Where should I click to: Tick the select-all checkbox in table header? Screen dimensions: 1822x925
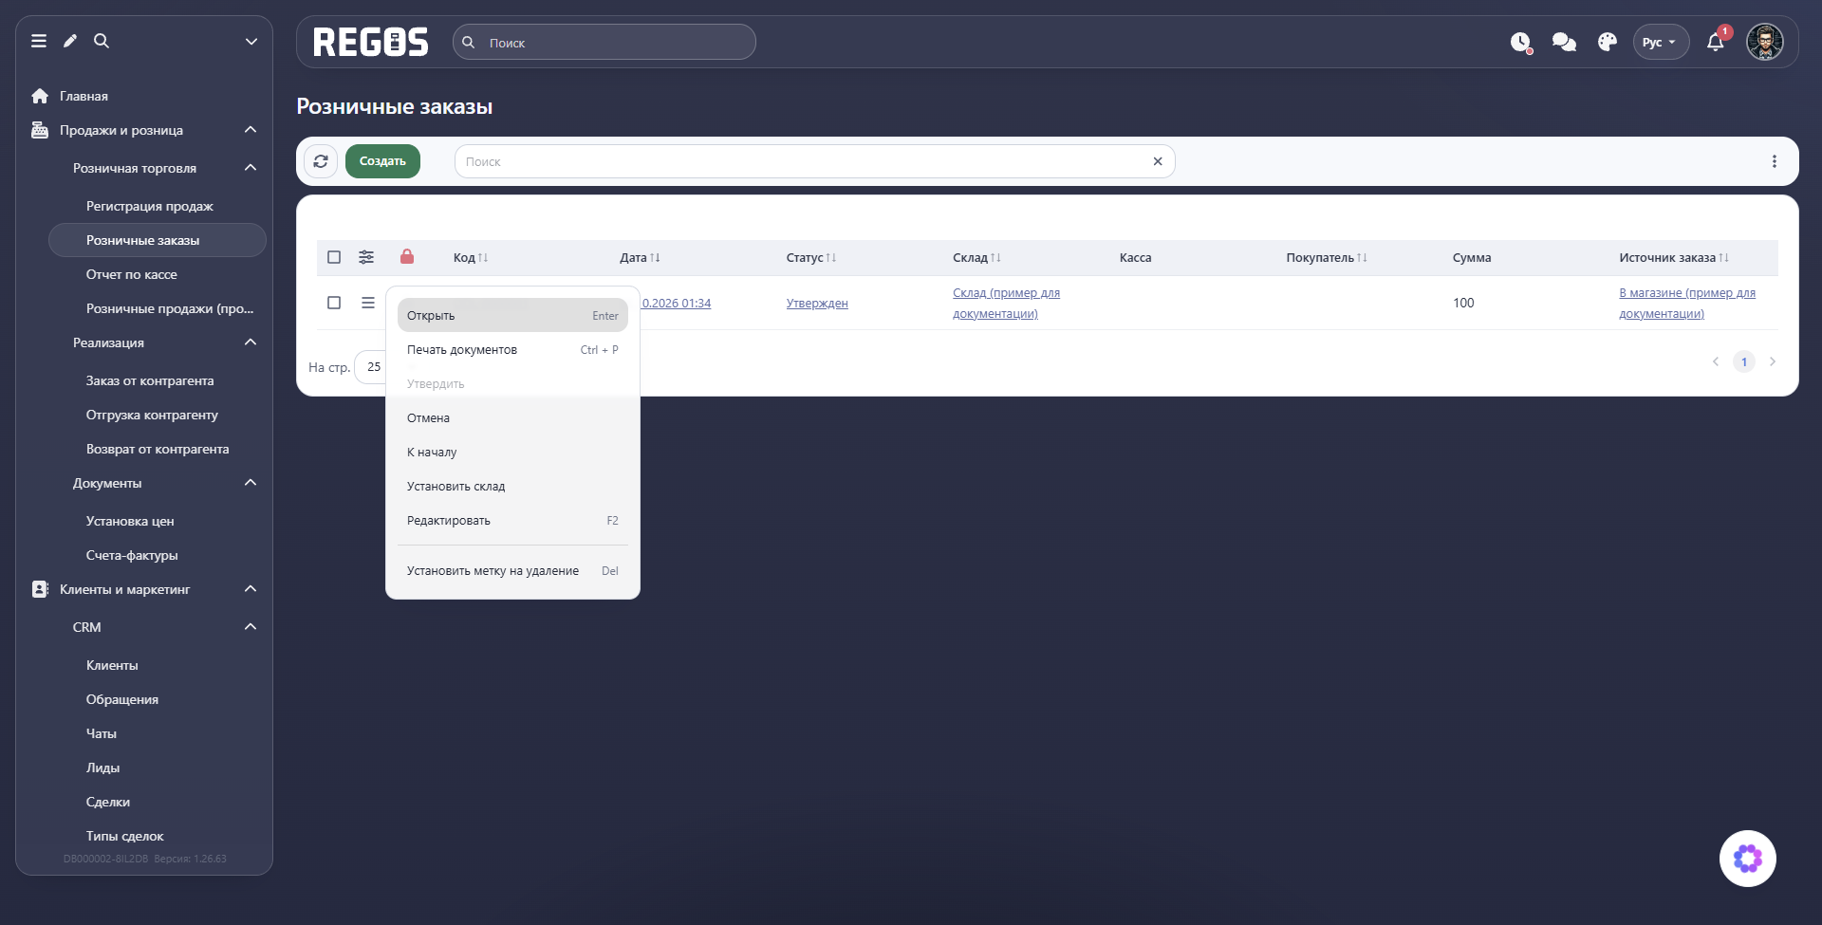[334, 257]
